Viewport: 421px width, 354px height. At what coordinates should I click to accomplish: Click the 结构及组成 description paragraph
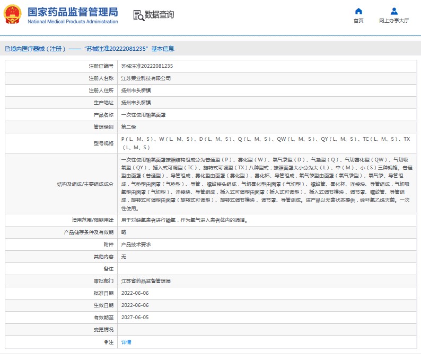click(x=267, y=184)
